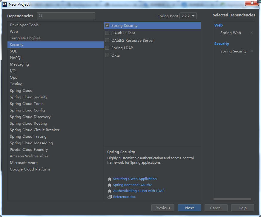Tick the Okta checkbox

107,55
